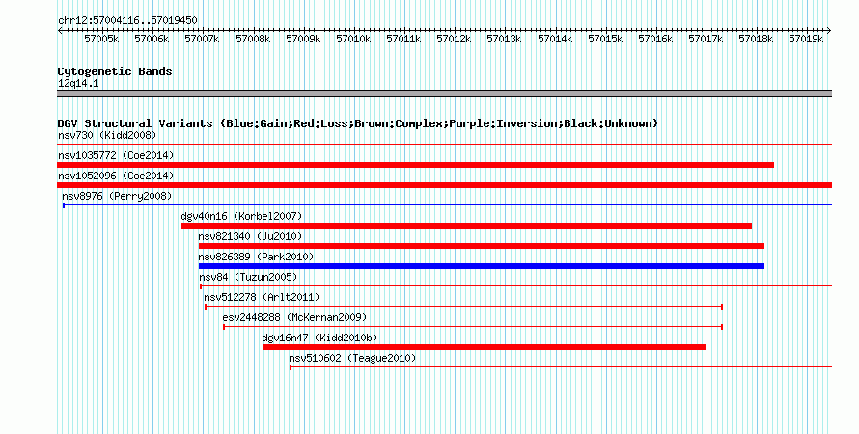Click the 57015k ruler tick label
Viewport: 859px width, 434px height.
(x=605, y=39)
